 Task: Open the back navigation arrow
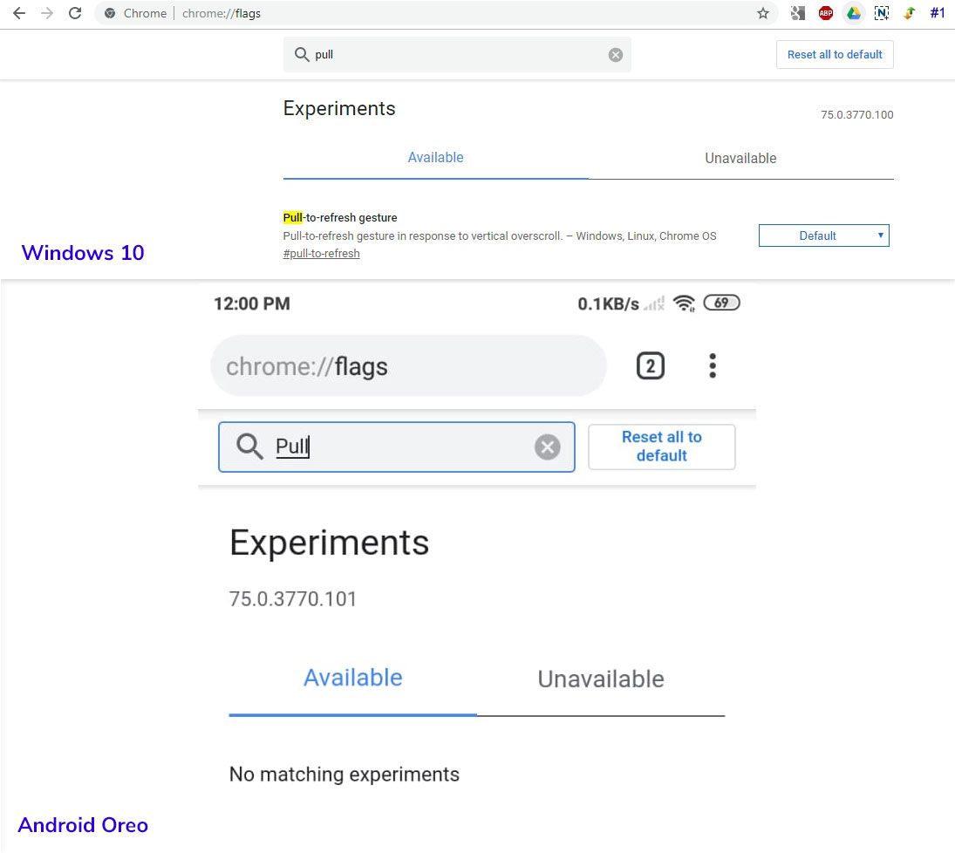point(19,13)
